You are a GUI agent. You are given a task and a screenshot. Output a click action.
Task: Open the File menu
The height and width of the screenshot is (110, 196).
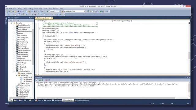click(x=7, y=9)
